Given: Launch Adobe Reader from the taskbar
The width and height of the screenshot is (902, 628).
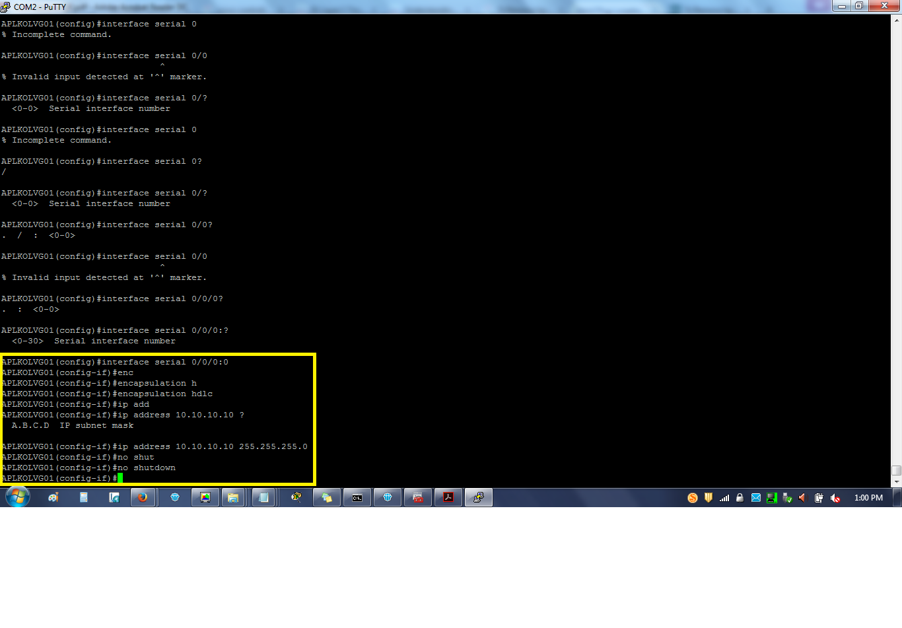Looking at the screenshot, I should click(448, 497).
